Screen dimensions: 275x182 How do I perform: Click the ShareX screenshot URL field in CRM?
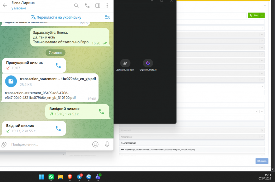(x=192, y=149)
